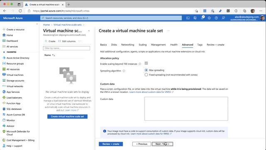Open Cost Management + Billing

tap(18, 140)
